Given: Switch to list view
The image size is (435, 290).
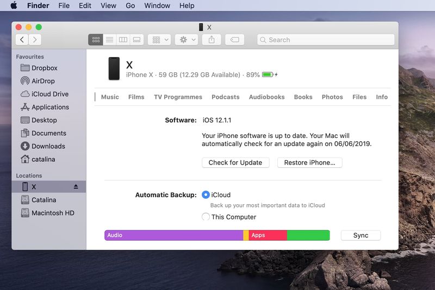Looking at the screenshot, I should point(110,40).
